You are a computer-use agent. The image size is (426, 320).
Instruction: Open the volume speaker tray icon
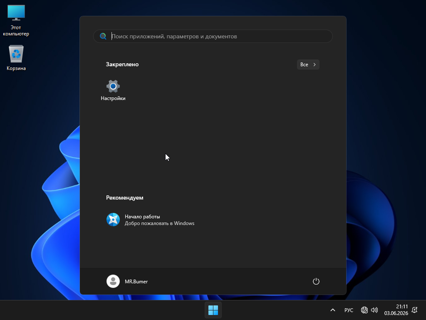point(374,310)
